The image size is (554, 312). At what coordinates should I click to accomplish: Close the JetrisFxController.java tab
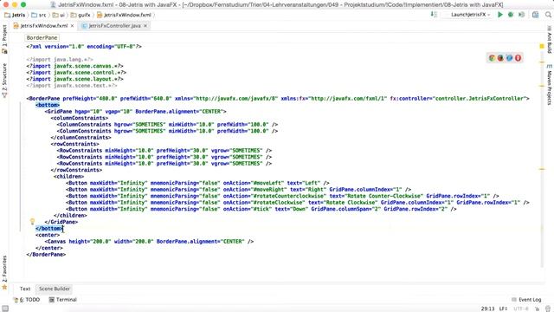145,26
